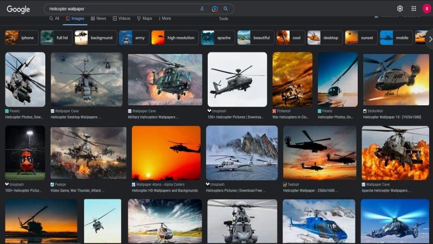Click the voice search microphone icon
This screenshot has width=433, height=244.
point(202,9)
